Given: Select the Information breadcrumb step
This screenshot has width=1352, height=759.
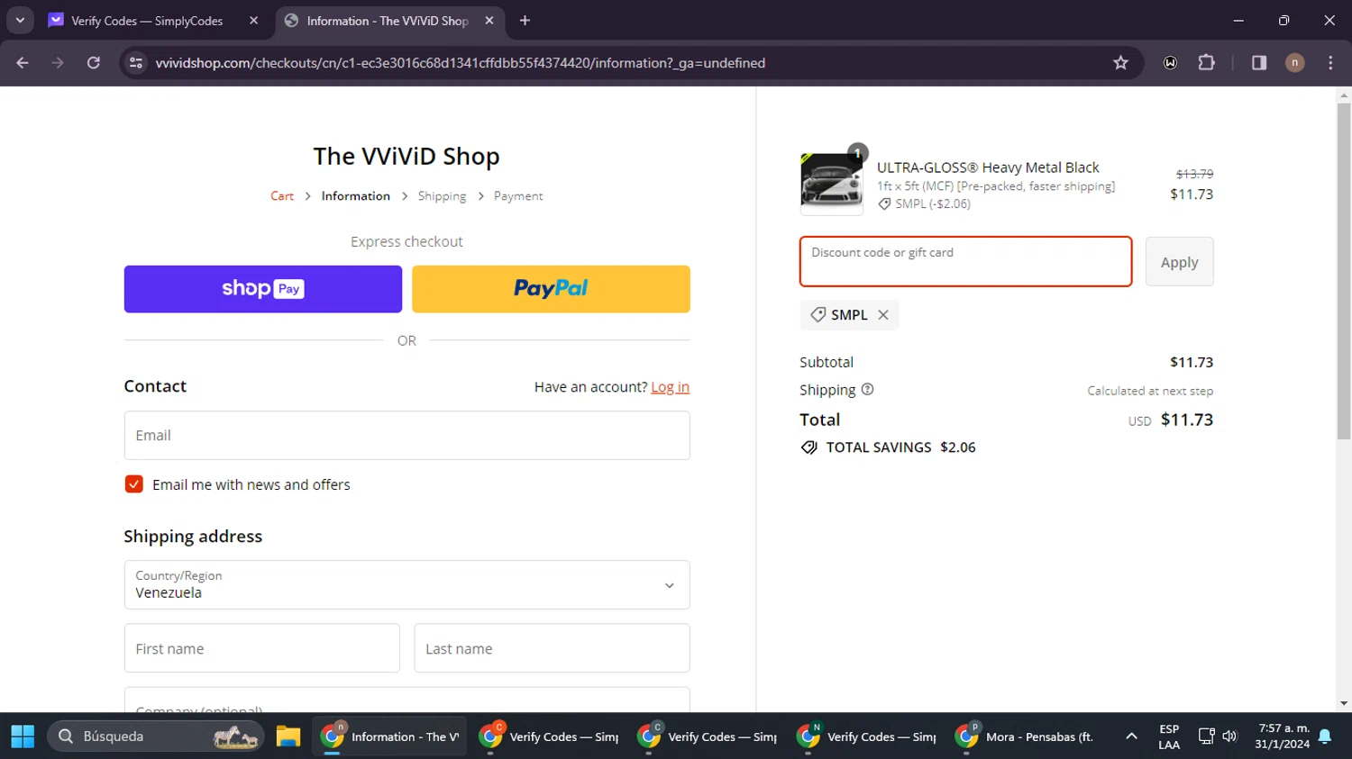Looking at the screenshot, I should point(356,196).
